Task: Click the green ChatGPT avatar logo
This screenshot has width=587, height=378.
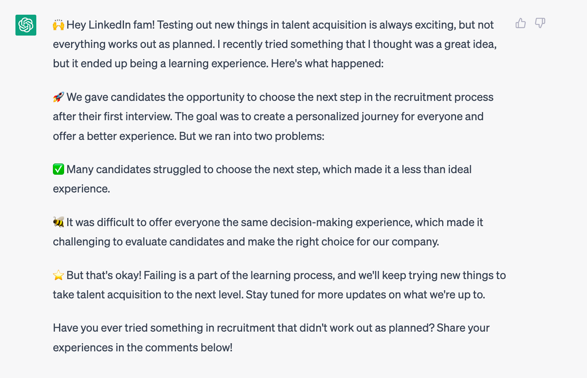Action: pos(26,25)
